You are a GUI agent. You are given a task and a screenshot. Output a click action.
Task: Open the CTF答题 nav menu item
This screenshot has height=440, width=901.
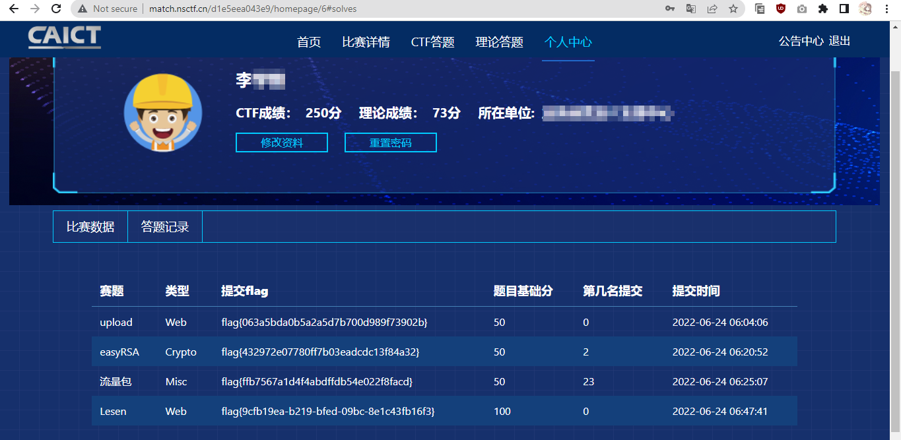tap(433, 42)
